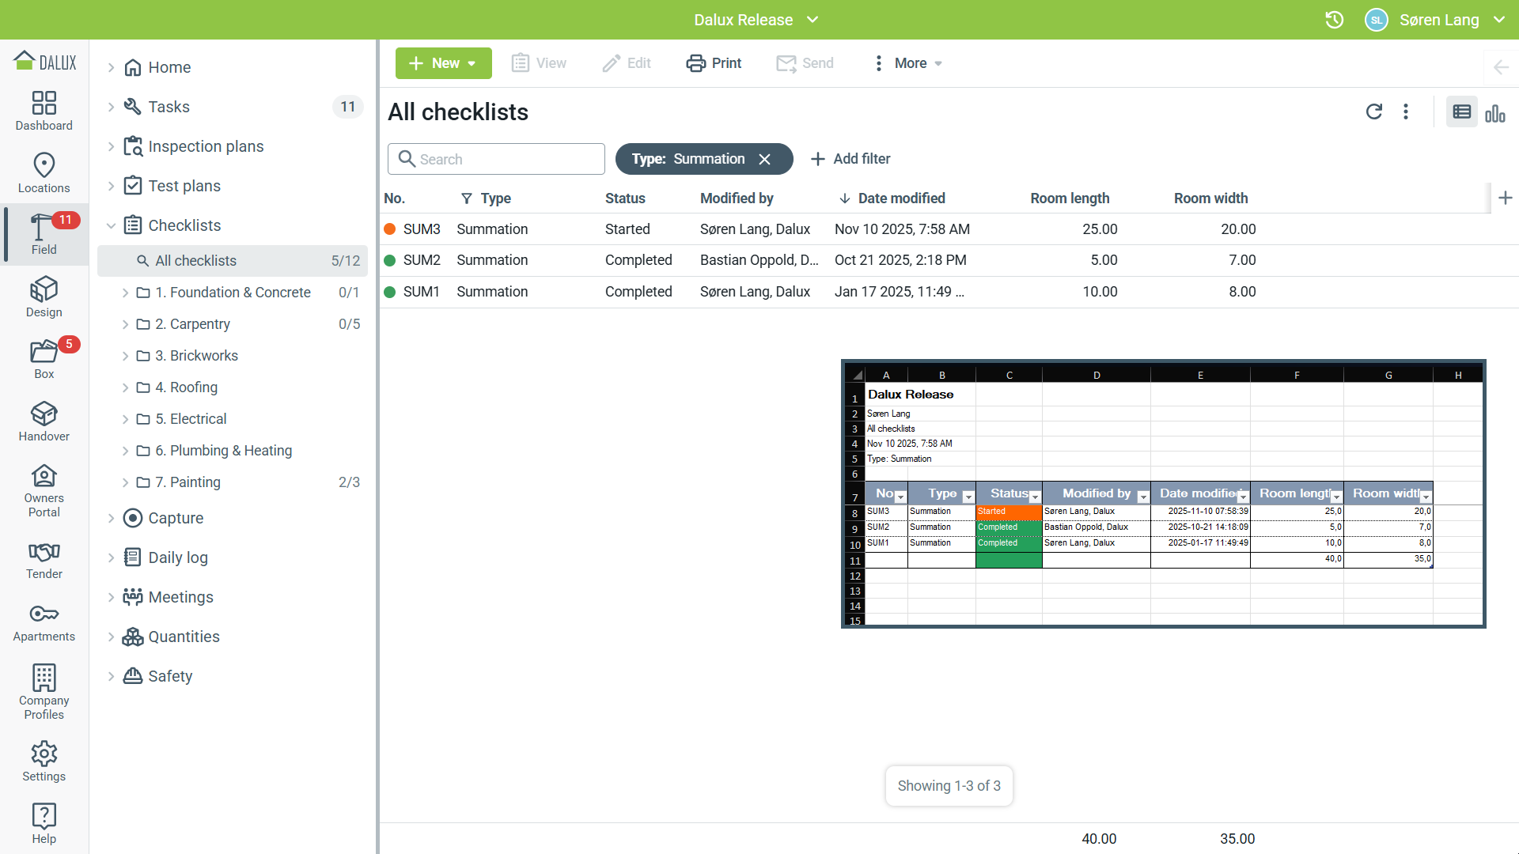This screenshot has width=1519, height=854.
Task: Click the Excel export preview thumbnail
Action: (x=1164, y=494)
